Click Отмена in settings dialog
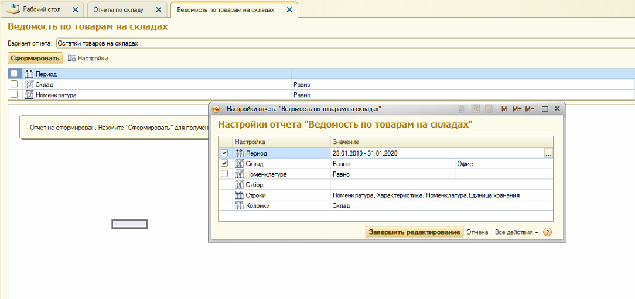Screen dimensions: 635x299 click(x=477, y=233)
